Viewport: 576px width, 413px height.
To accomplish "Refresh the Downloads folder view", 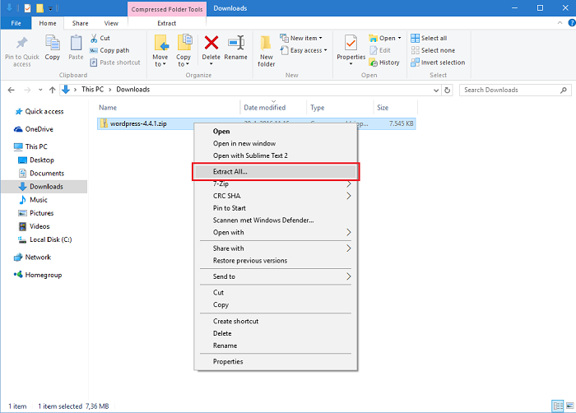I will (x=447, y=90).
